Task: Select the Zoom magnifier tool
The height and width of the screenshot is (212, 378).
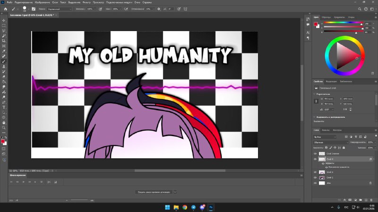Action: tap(4, 128)
